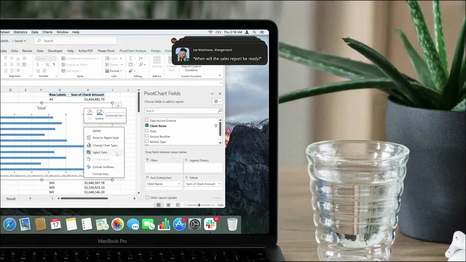The height and width of the screenshot is (262, 466).
Task: Check the State field
Action: [x=147, y=131]
